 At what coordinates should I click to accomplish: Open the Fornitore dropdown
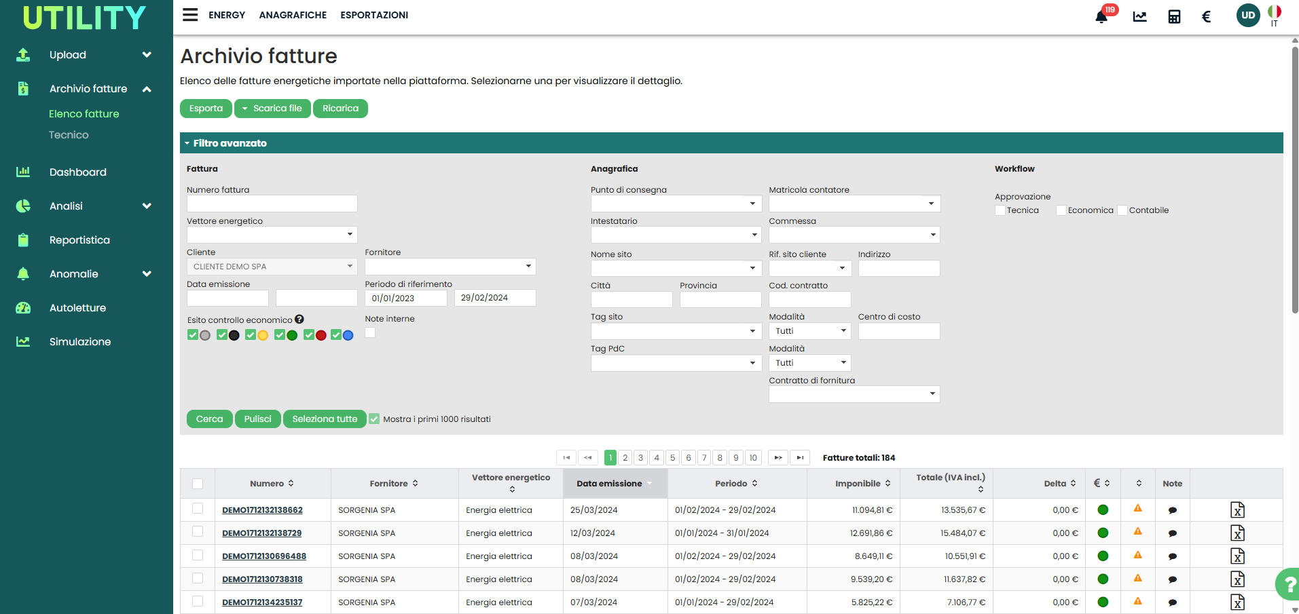pos(450,266)
